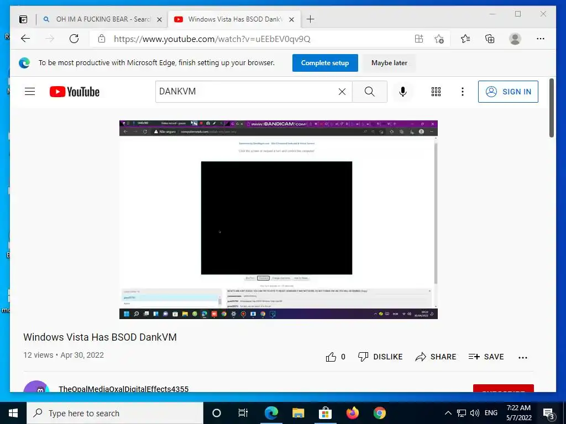
Task: Open the apps available icon in address bar
Action: coord(419,39)
